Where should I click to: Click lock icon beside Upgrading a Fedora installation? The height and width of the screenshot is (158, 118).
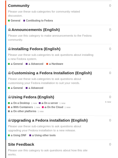(10, 120)
